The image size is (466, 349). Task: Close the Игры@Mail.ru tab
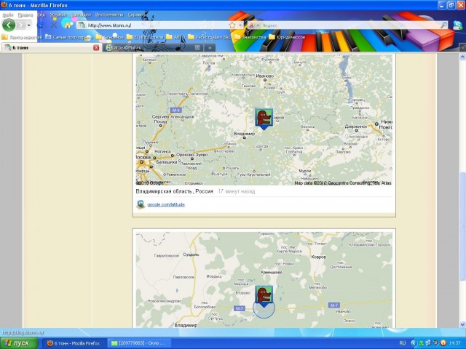[x=197, y=47]
